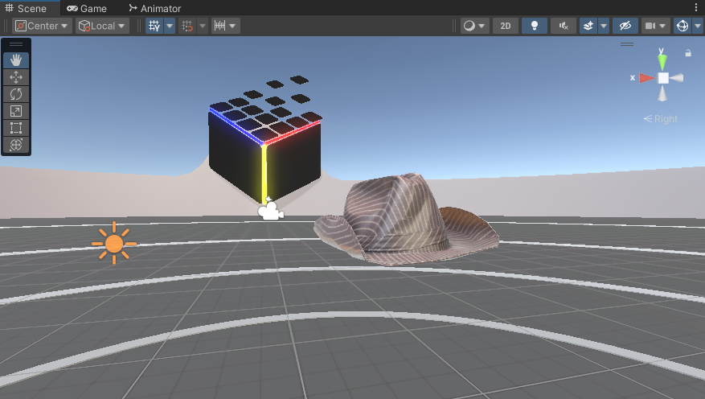
Task: Click the camera gizmo below the cube
Action: pos(270,211)
